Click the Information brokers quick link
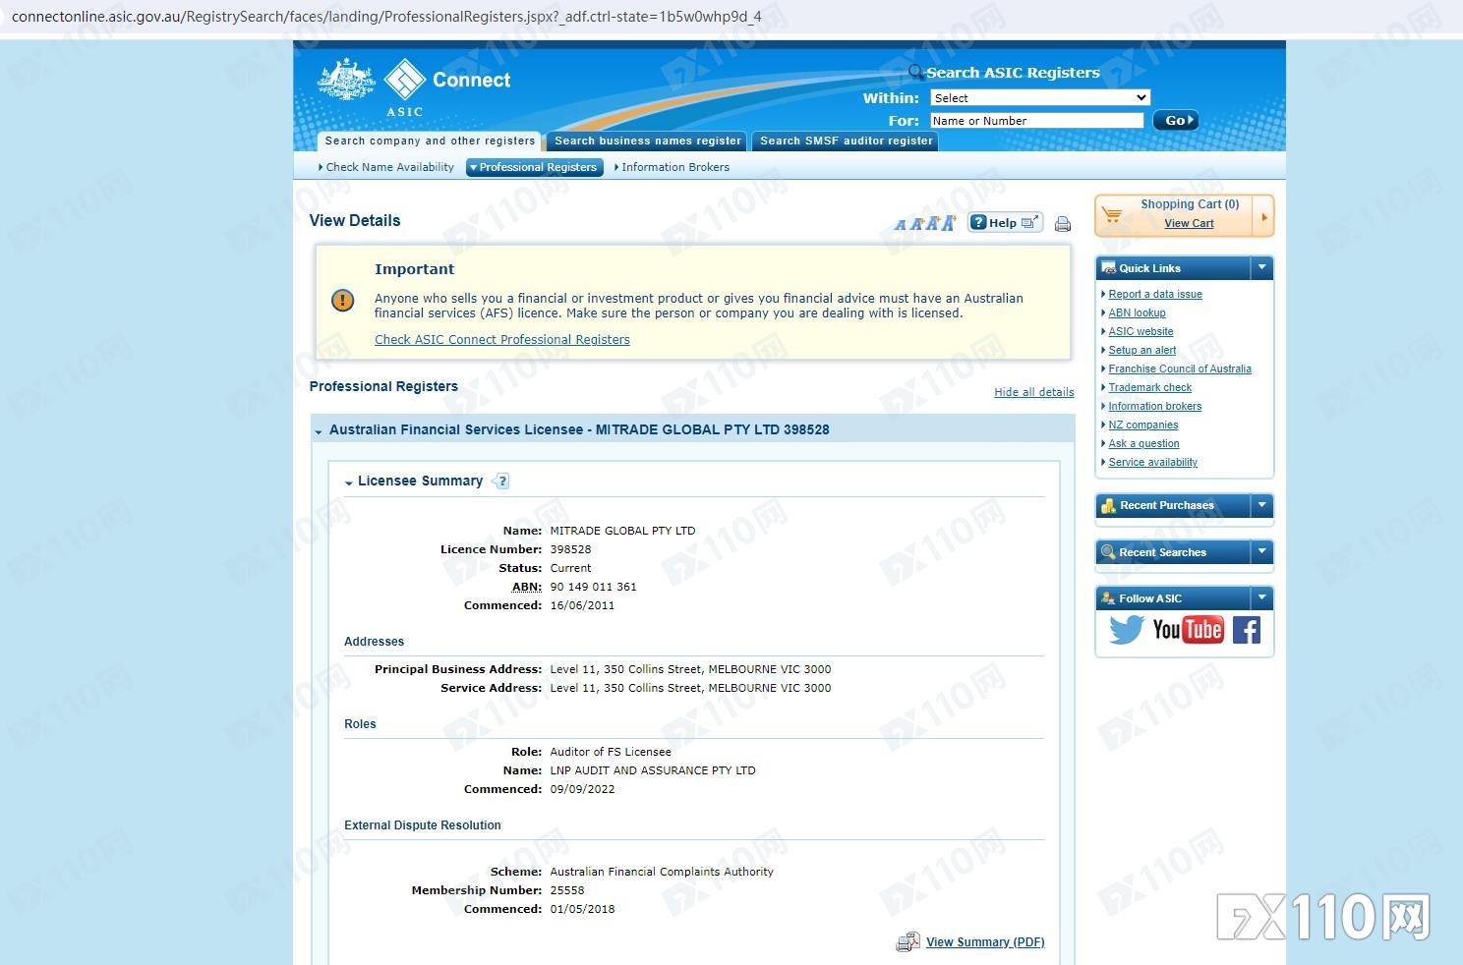 pyautogui.click(x=1155, y=406)
